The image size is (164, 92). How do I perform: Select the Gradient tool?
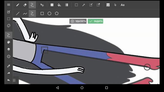[67, 5]
